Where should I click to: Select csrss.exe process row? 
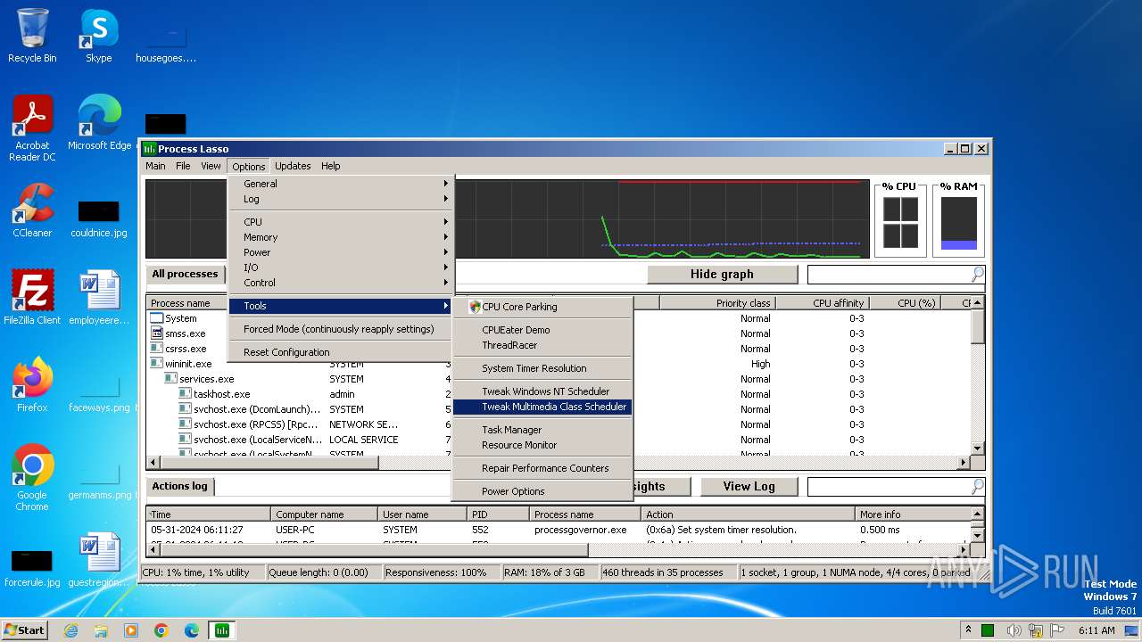[x=186, y=349]
